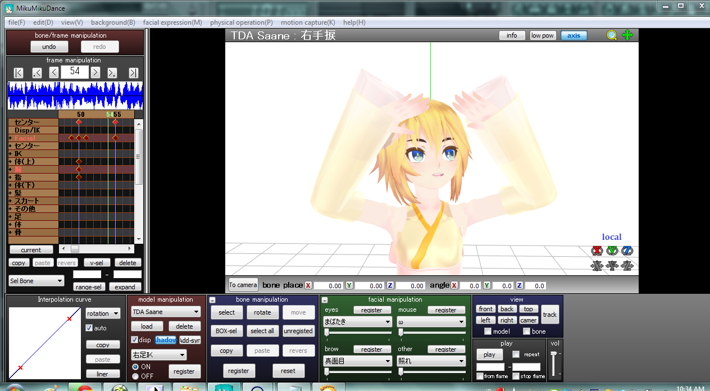Click the blue Z rotation axis icon
Image resolution: width=710 pixels, height=391 pixels.
coord(627,251)
